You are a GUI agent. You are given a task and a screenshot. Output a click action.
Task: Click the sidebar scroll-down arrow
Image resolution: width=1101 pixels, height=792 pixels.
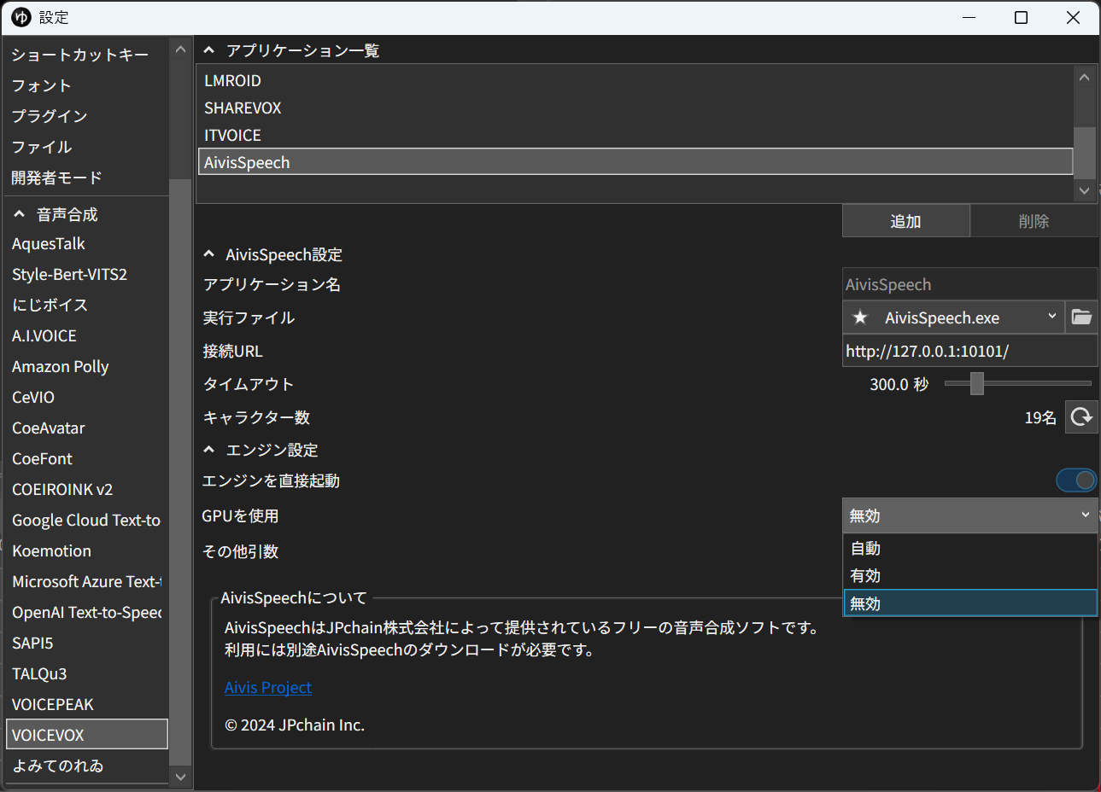(180, 777)
